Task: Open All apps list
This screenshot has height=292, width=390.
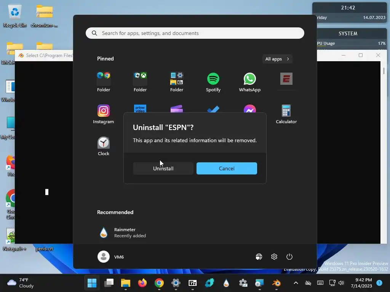Action: coord(277,59)
